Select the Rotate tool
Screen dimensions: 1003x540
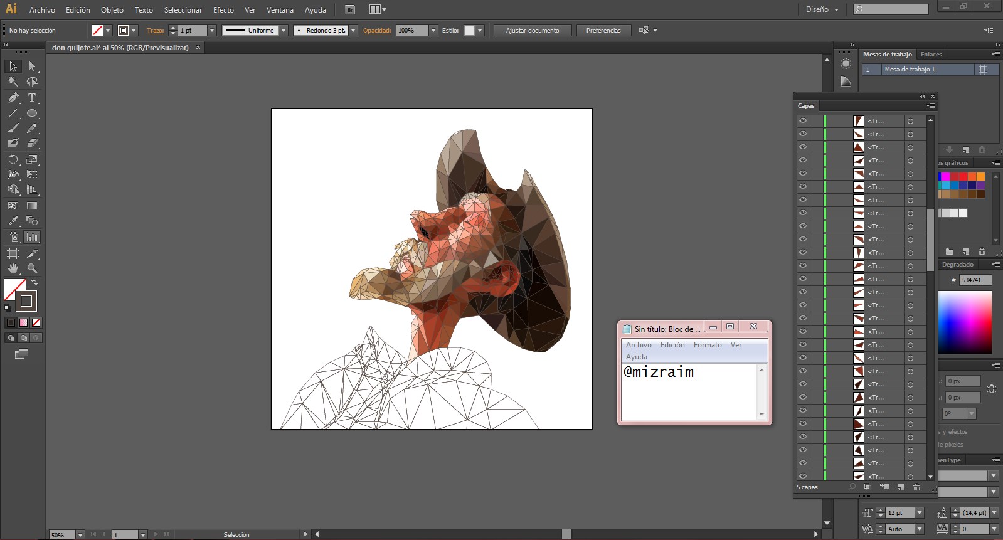[13, 159]
